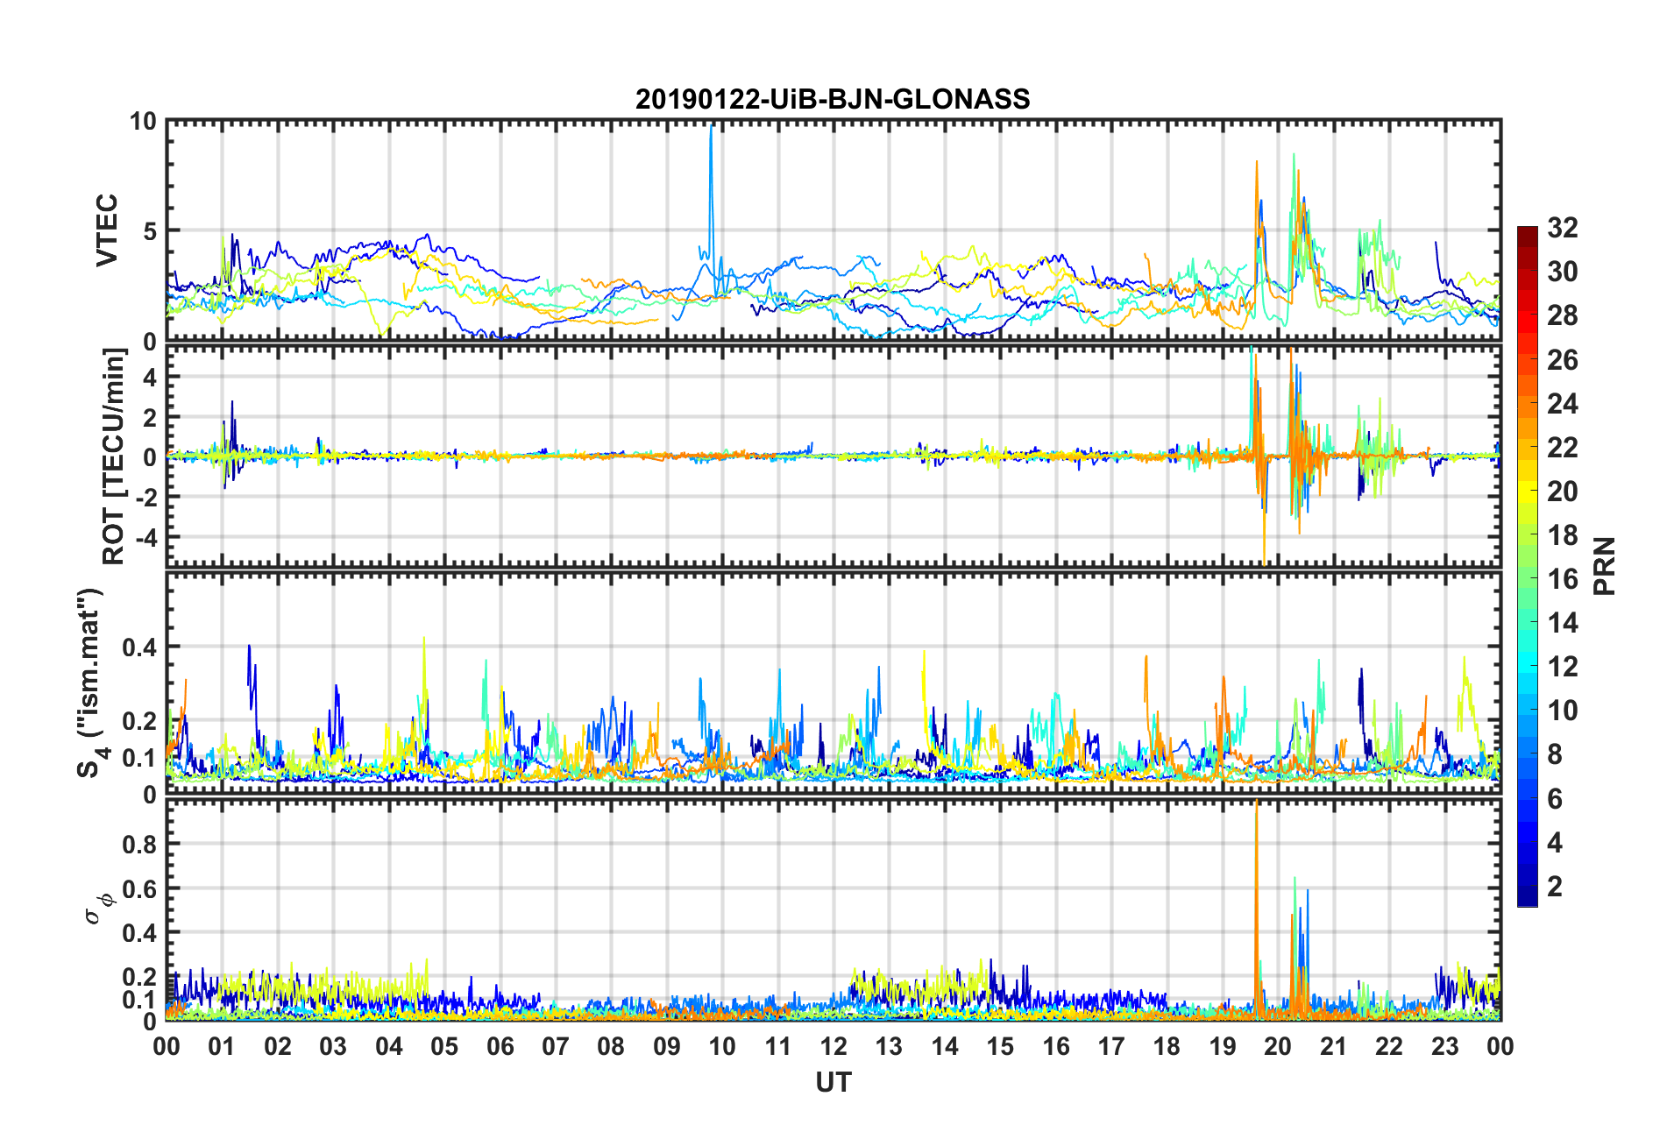This screenshot has width=1667, height=1132.
Task: Click the PRN colorbar label
Action: coord(1604,566)
